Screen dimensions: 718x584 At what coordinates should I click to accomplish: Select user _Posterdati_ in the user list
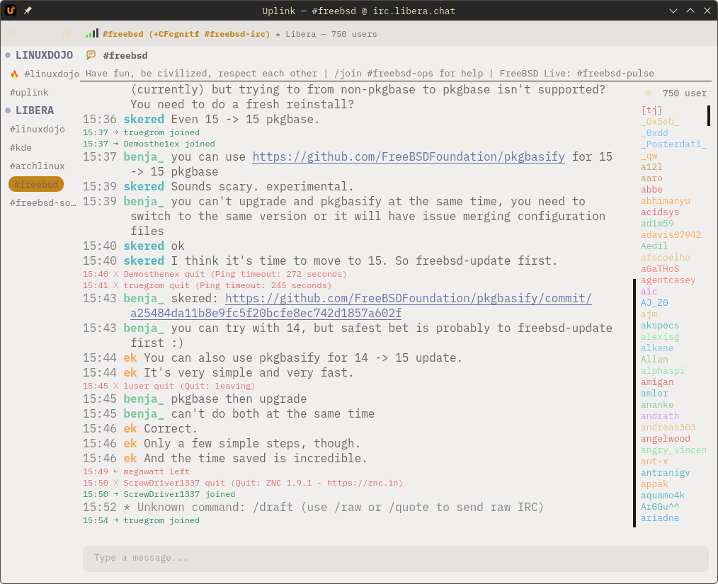pos(673,144)
